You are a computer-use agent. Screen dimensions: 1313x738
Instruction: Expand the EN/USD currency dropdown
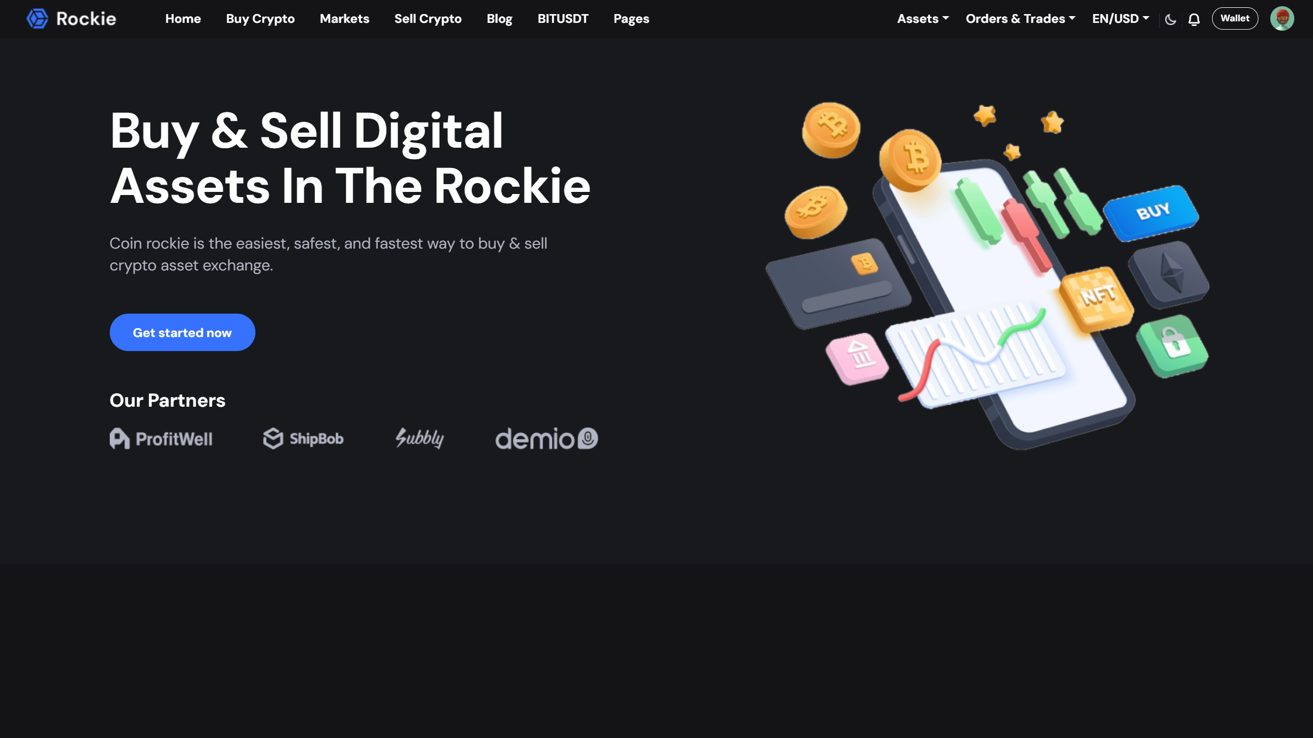(1121, 18)
